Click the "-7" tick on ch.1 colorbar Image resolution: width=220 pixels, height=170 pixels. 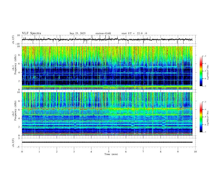pos(205,86)
